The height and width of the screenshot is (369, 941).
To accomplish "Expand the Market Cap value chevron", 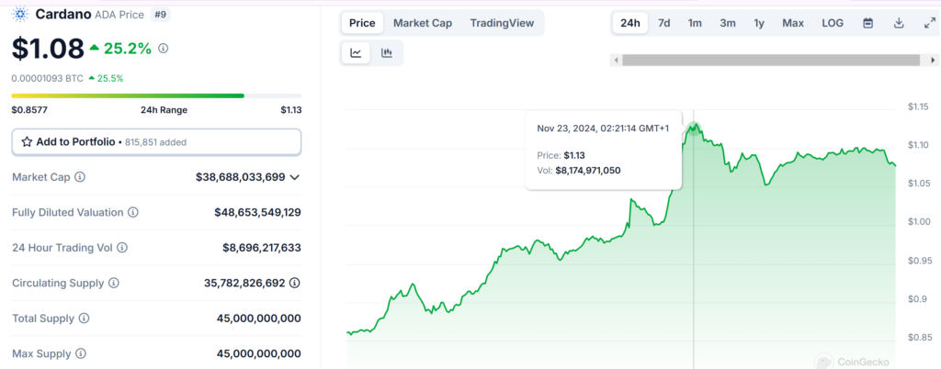I will pyautogui.click(x=294, y=176).
